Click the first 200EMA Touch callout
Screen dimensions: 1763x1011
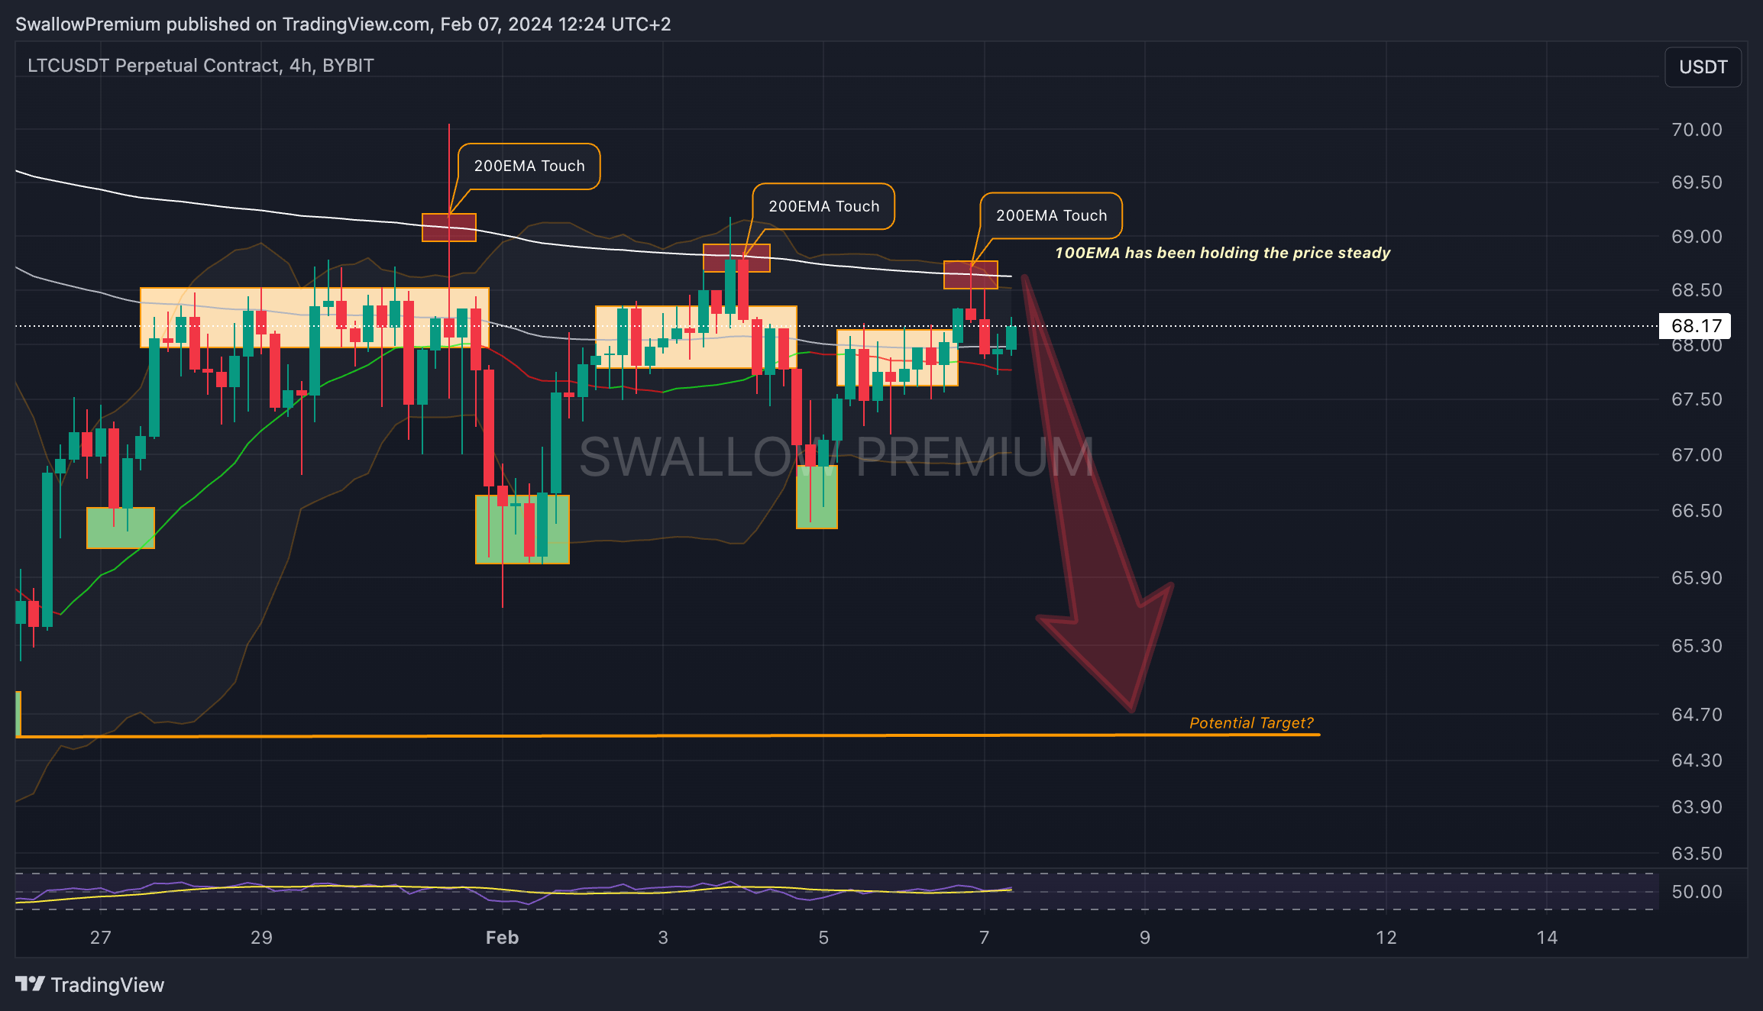coord(529,166)
